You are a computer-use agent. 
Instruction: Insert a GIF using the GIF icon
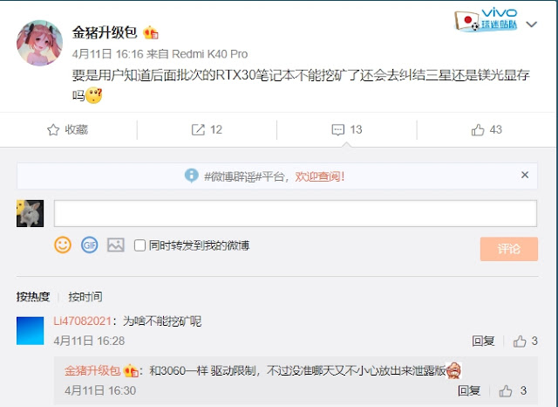[89, 245]
